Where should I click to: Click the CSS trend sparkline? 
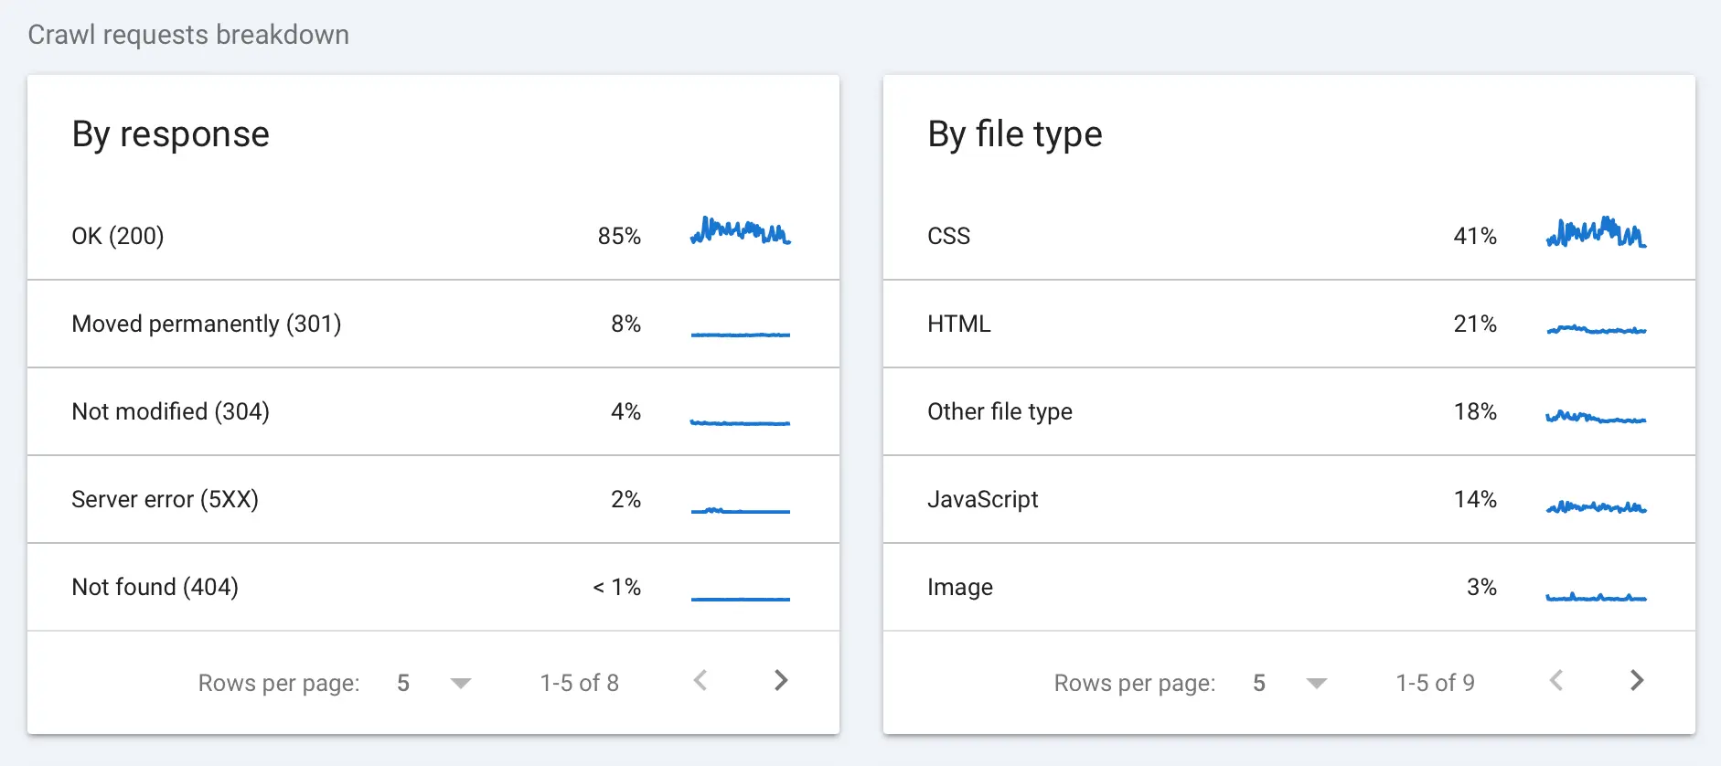tap(1596, 233)
